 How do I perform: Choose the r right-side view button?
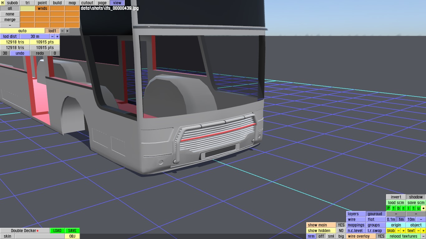pos(404,208)
